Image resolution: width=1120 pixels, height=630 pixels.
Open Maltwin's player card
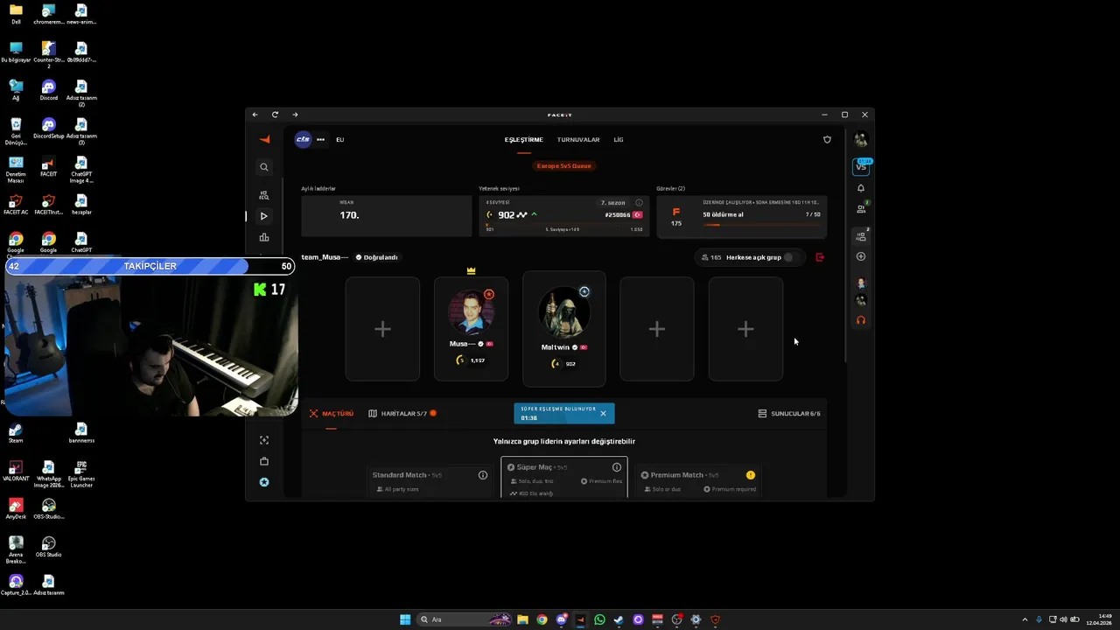pos(564,329)
